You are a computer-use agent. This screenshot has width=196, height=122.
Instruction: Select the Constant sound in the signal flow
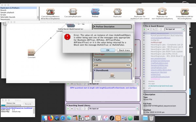tap(31, 52)
